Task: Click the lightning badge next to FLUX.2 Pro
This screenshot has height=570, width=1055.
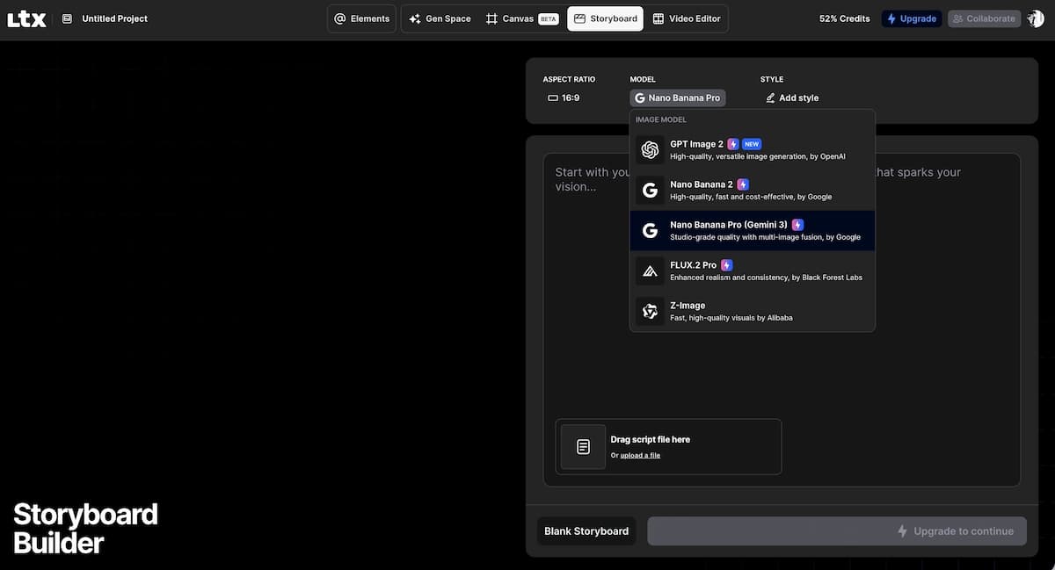Action: click(727, 265)
